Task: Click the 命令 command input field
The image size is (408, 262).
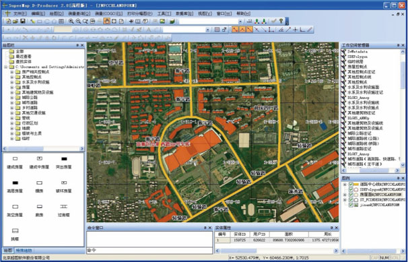Action: click(x=149, y=251)
